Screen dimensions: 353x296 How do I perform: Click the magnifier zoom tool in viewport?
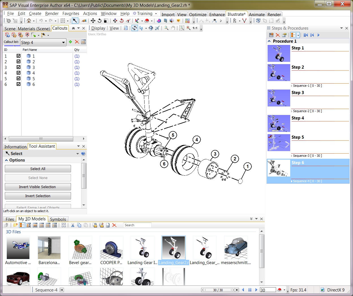click(166, 28)
